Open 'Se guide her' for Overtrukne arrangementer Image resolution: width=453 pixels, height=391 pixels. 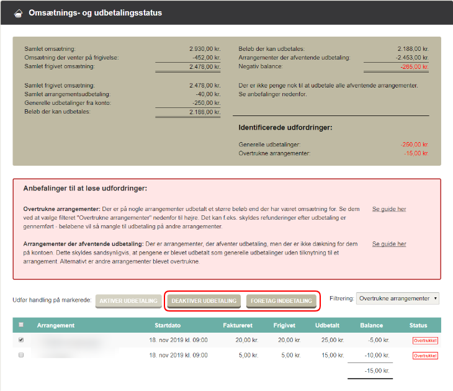[x=389, y=209]
